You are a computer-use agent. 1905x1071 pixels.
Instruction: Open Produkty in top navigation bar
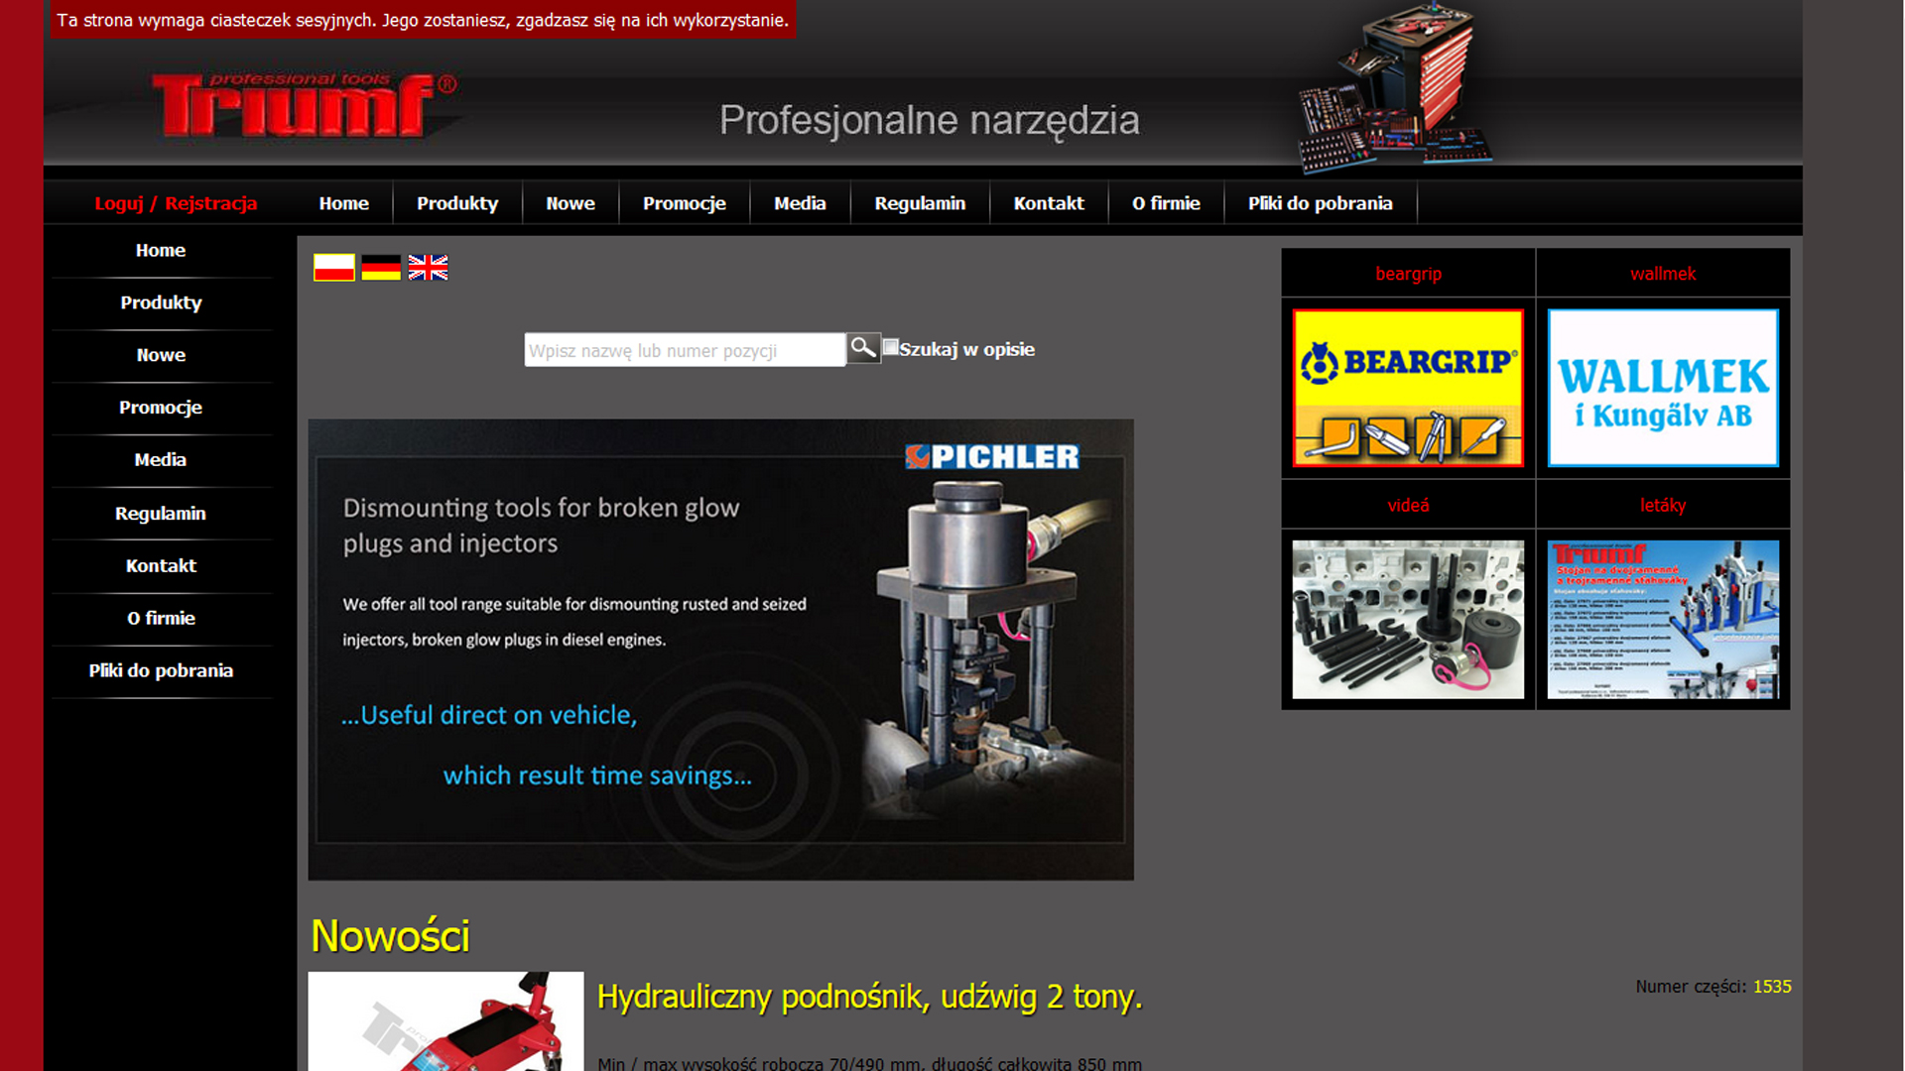(457, 203)
